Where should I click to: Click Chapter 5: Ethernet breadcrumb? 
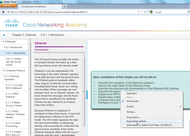coord(24,35)
